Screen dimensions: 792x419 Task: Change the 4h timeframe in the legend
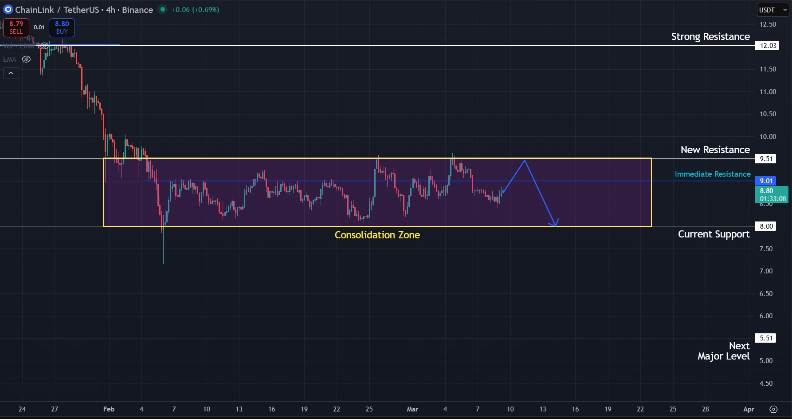(110, 9)
